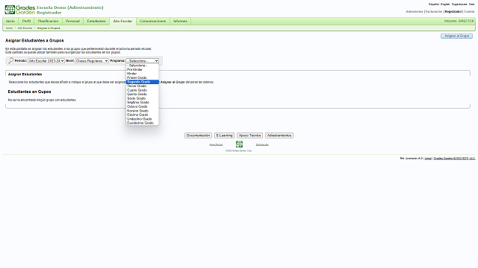Click the 'Welcome: DIRECTOR' text

(459, 21)
